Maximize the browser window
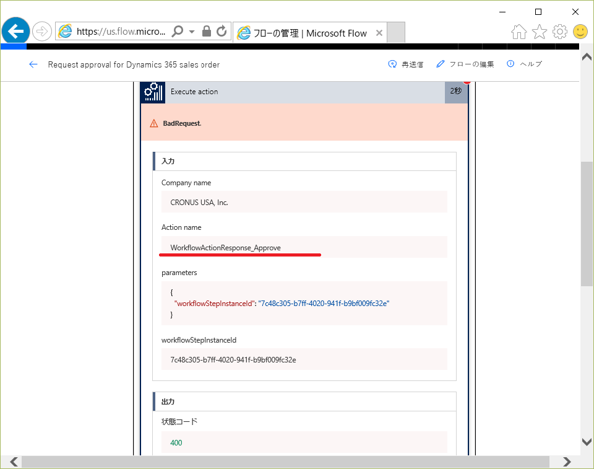The height and width of the screenshot is (469, 594). pos(538,12)
